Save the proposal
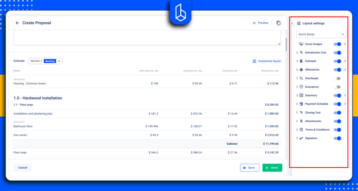The width and height of the screenshot is (358, 191). point(250,168)
